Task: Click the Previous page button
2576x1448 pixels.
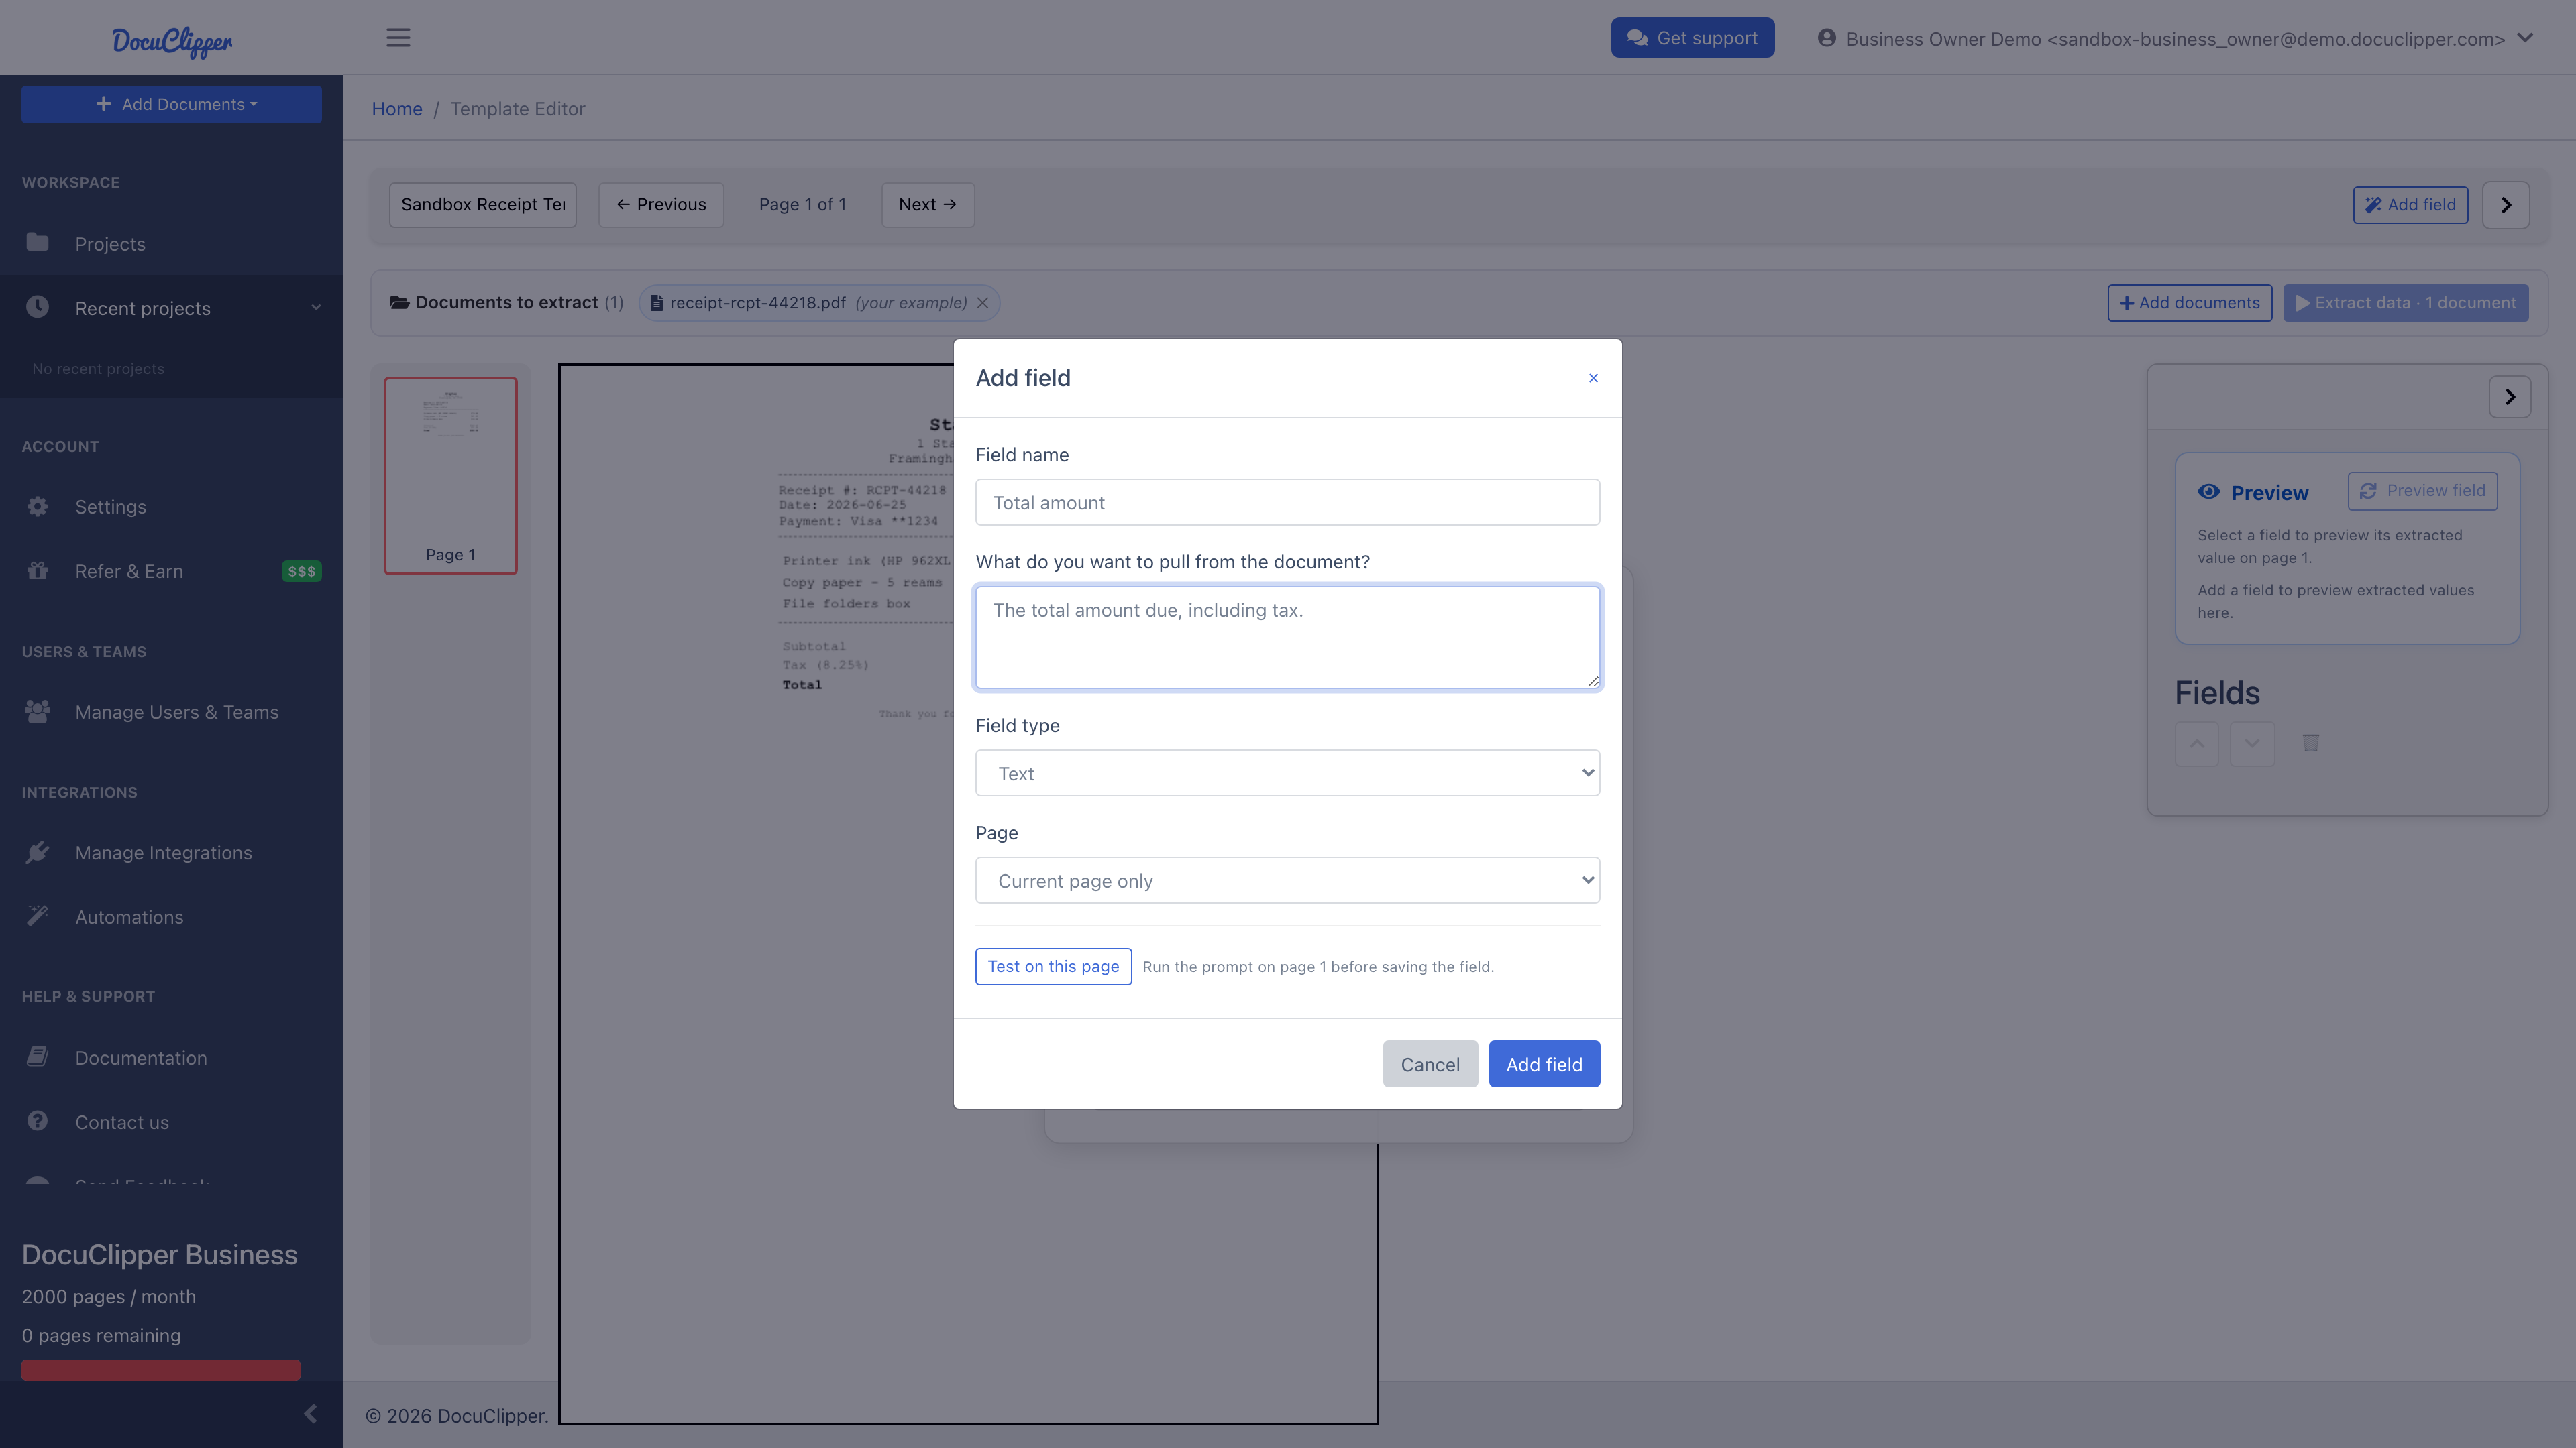Action: click(x=661, y=205)
